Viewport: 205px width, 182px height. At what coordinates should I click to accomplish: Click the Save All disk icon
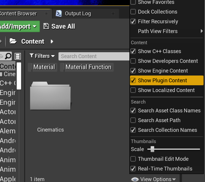(46, 26)
